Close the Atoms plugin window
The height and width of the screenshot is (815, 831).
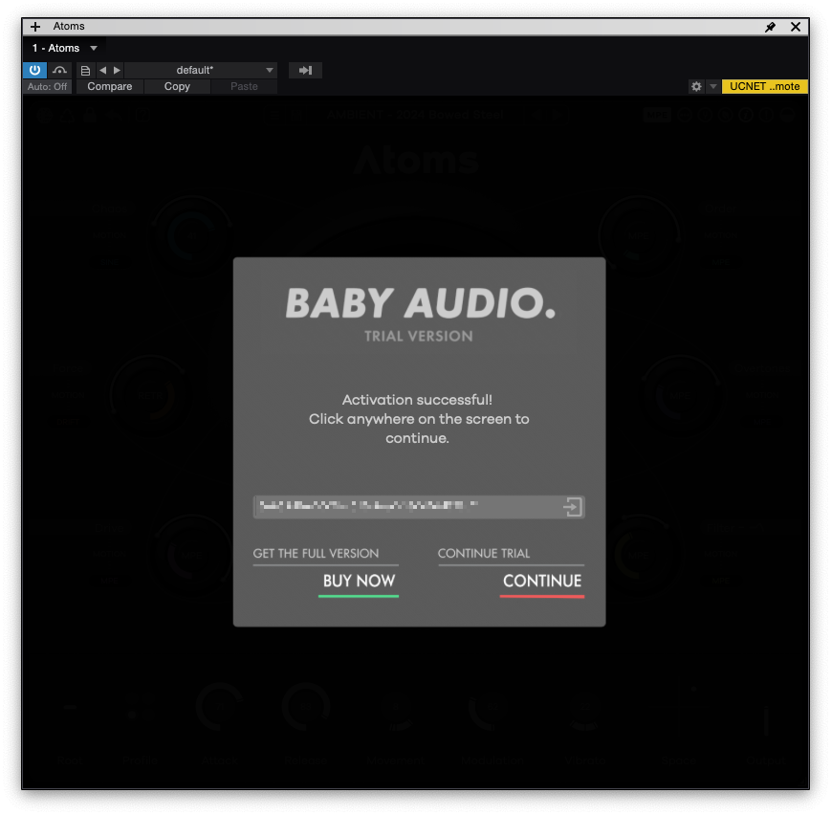(x=796, y=27)
